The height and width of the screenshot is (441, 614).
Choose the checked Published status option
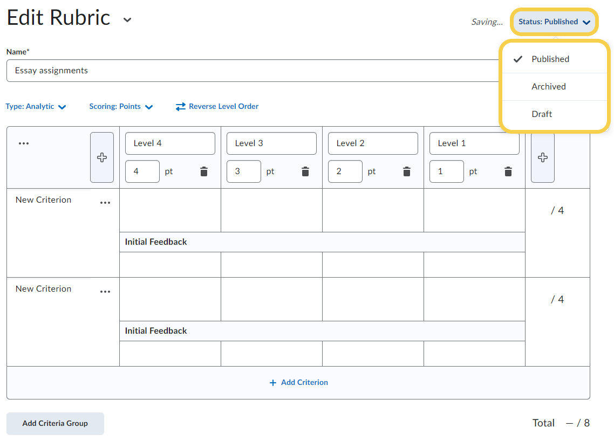[550, 59]
